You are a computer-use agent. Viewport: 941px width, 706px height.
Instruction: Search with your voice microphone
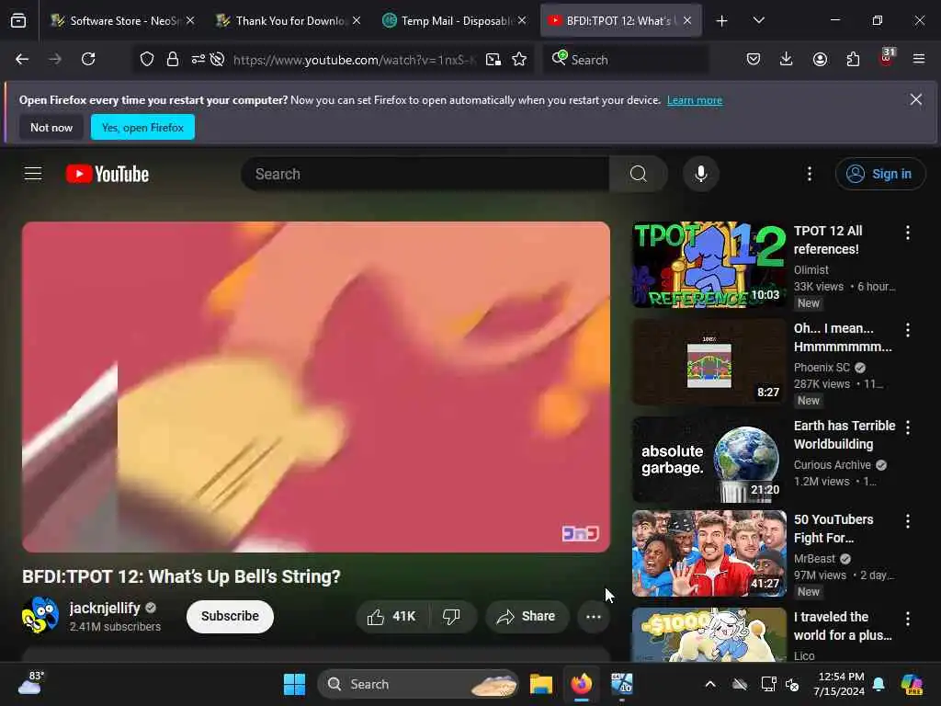click(700, 174)
